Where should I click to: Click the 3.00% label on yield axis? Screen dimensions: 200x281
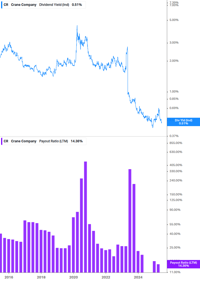(174, 43)
